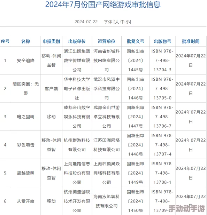
Task: Click the 运营单位 column header
Action: pos(107,41)
